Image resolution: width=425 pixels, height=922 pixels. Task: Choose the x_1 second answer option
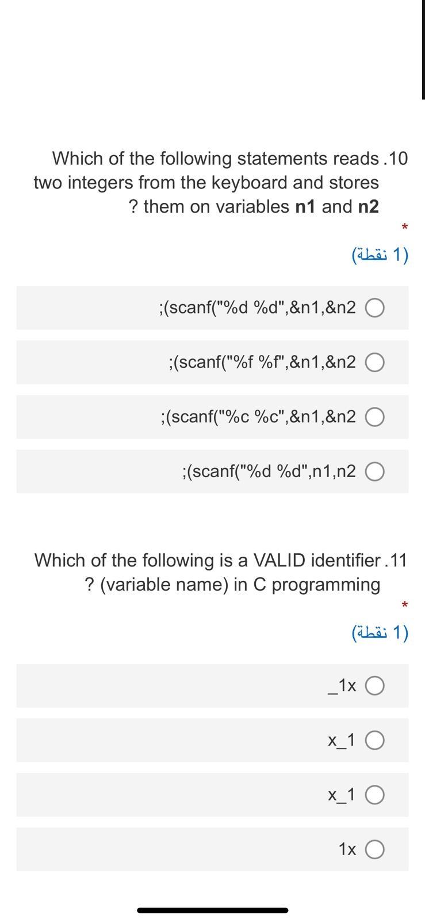375,740
